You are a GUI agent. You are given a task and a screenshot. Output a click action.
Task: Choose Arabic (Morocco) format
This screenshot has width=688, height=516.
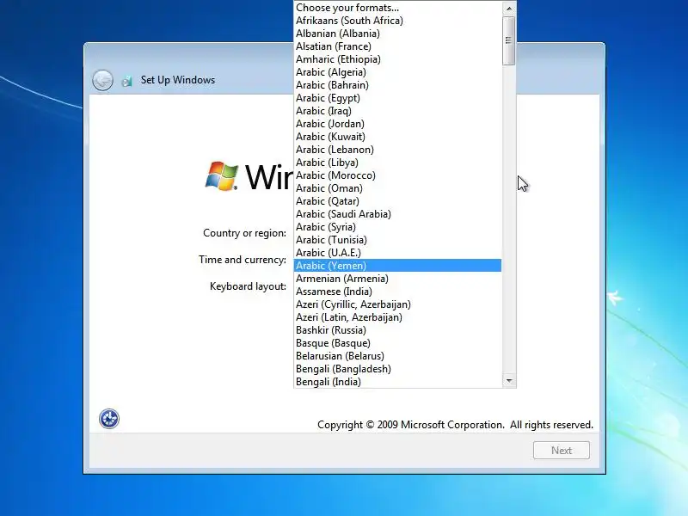[x=397, y=175]
